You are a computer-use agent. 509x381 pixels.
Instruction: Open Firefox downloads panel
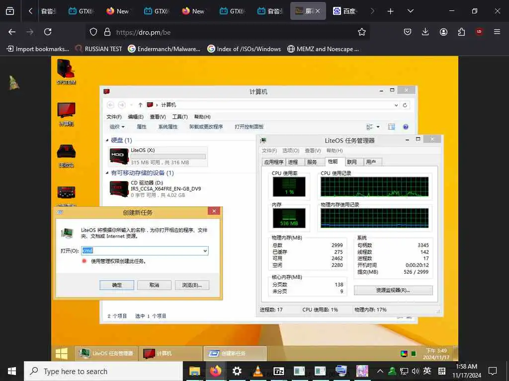(425, 32)
